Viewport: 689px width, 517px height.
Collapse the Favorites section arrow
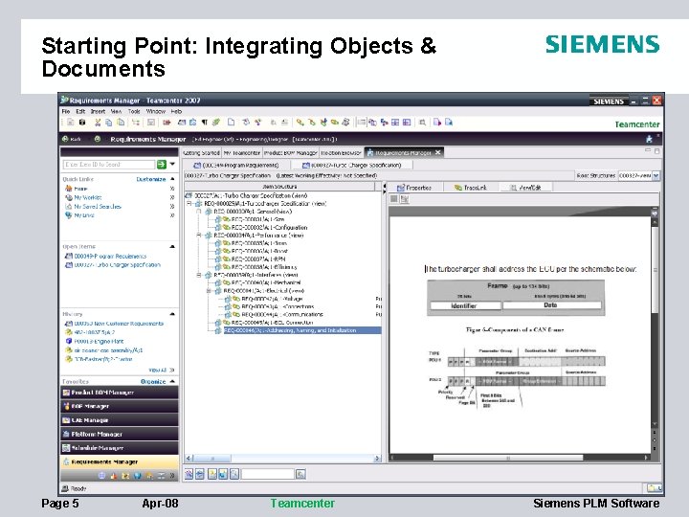[172, 381]
